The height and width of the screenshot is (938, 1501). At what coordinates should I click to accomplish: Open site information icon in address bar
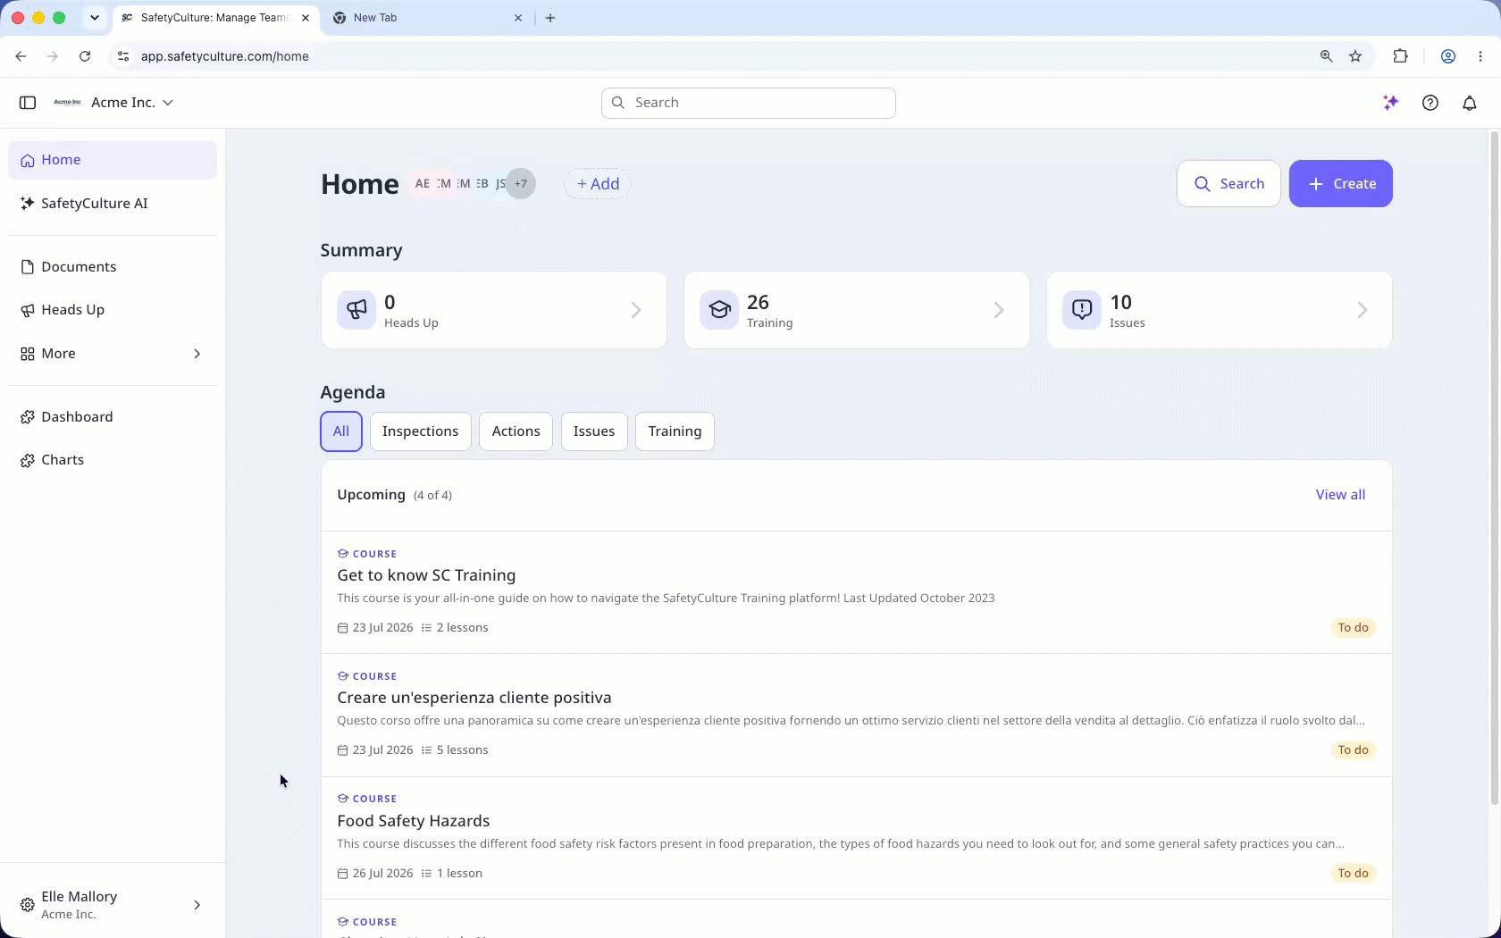coord(123,56)
